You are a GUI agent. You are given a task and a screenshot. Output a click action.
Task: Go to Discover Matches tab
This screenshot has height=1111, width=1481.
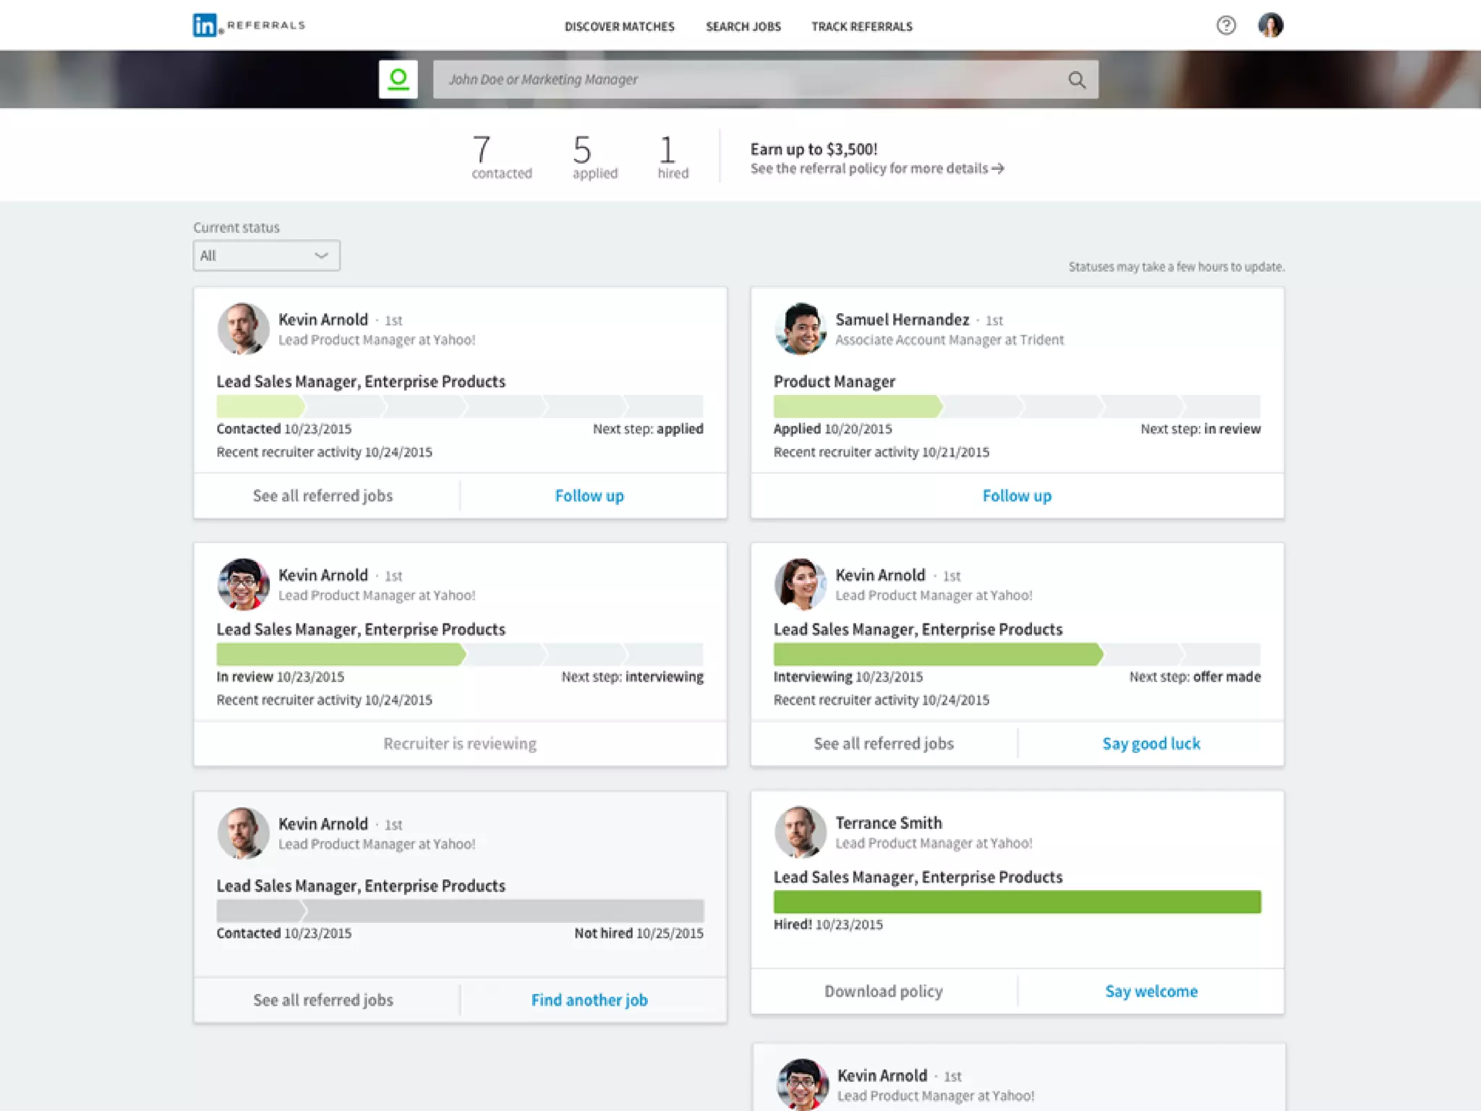point(619,27)
